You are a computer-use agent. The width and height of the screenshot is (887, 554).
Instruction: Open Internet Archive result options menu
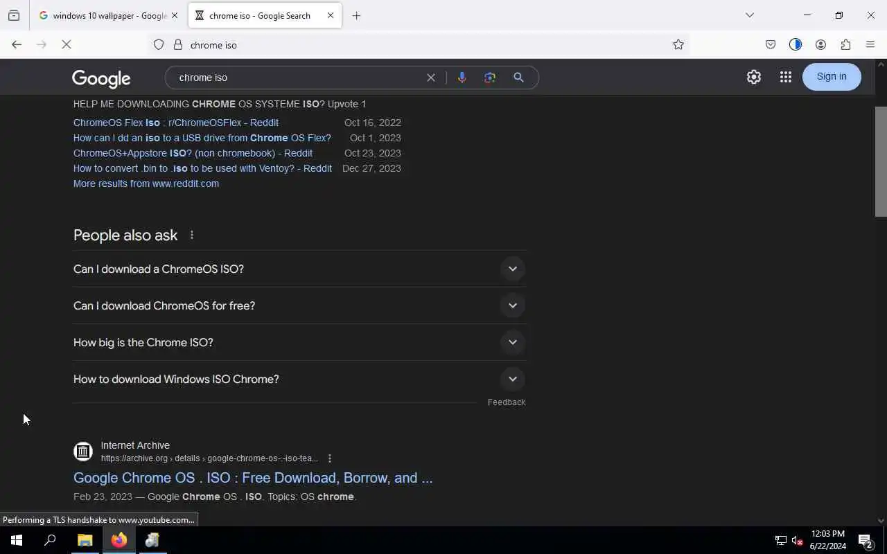pyautogui.click(x=330, y=458)
